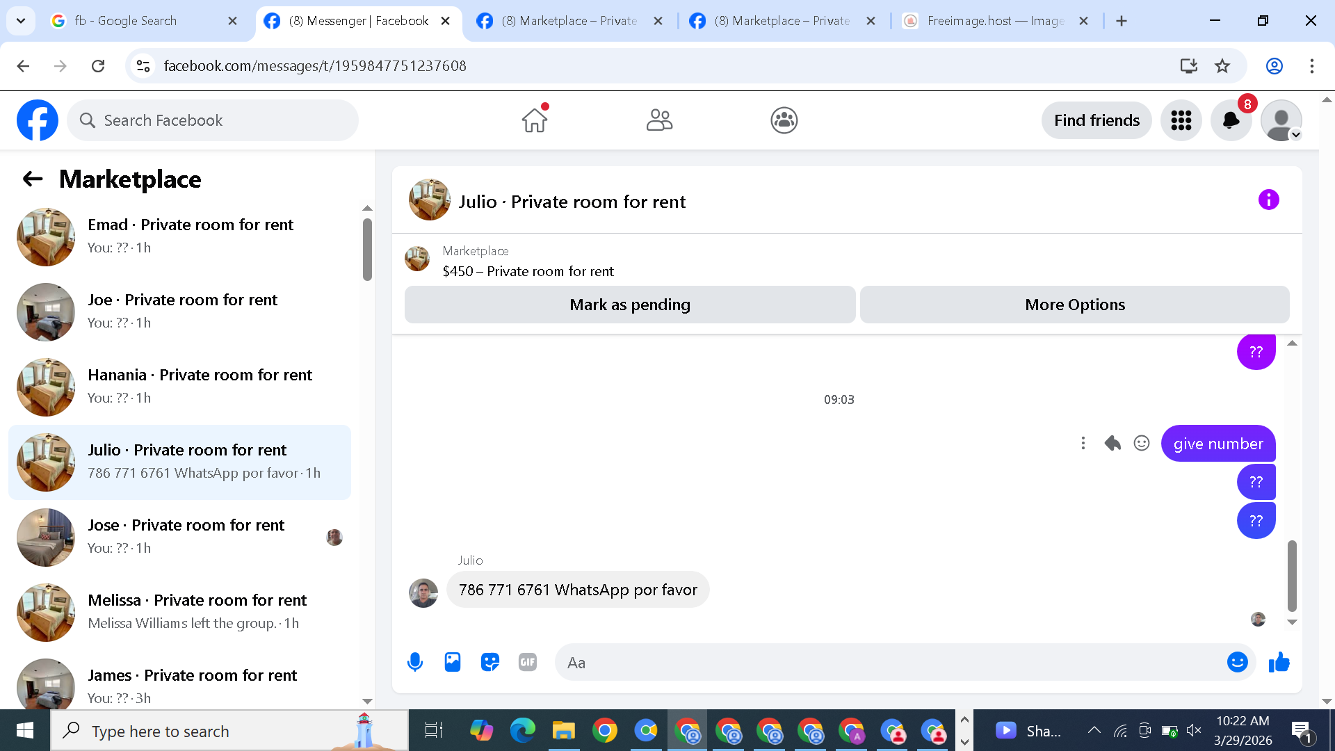Click Julio's conversation header room thumbnail
The height and width of the screenshot is (751, 1335).
pos(430,200)
